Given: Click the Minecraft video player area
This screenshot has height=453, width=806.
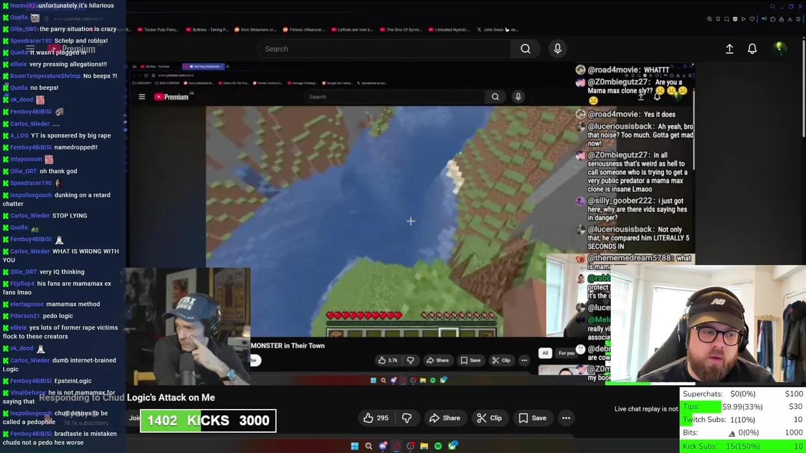Looking at the screenshot, I should [x=411, y=220].
